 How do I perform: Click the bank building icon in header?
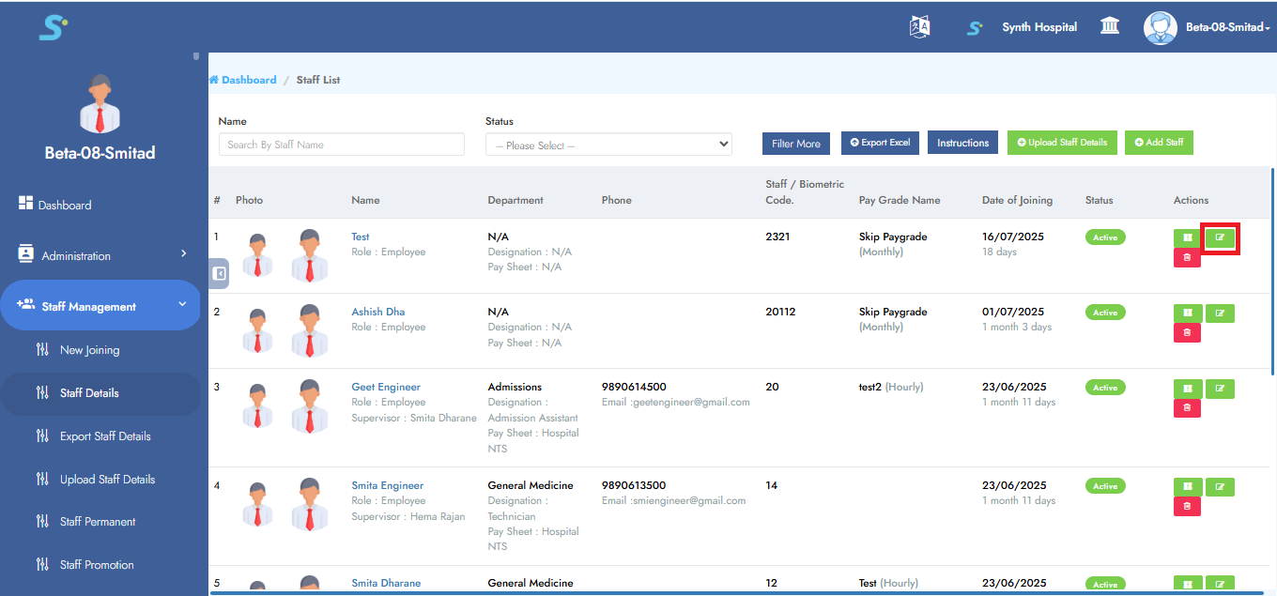click(1110, 26)
